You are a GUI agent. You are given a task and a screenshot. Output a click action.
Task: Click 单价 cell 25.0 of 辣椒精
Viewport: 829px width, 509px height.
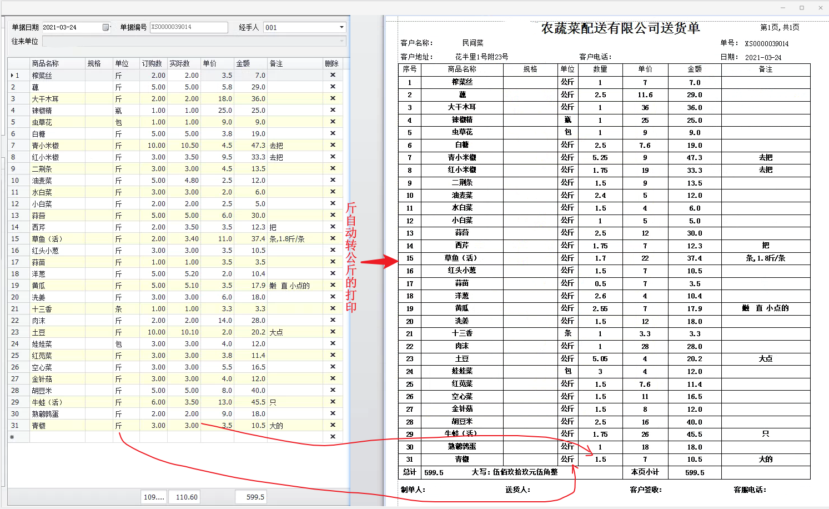217,110
